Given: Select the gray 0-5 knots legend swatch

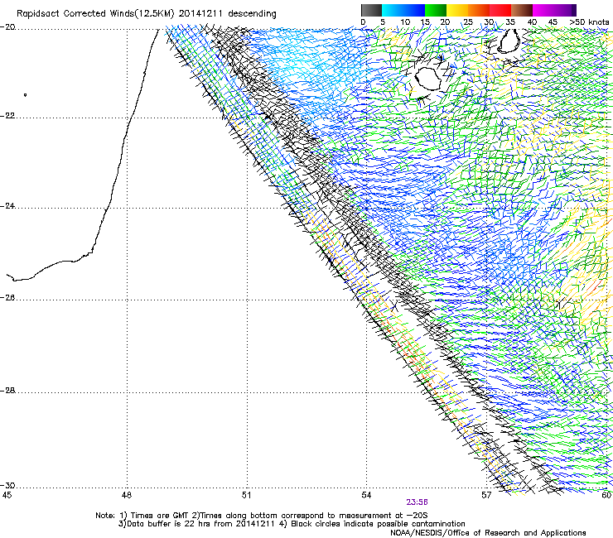Looking at the screenshot, I should pos(372,10).
